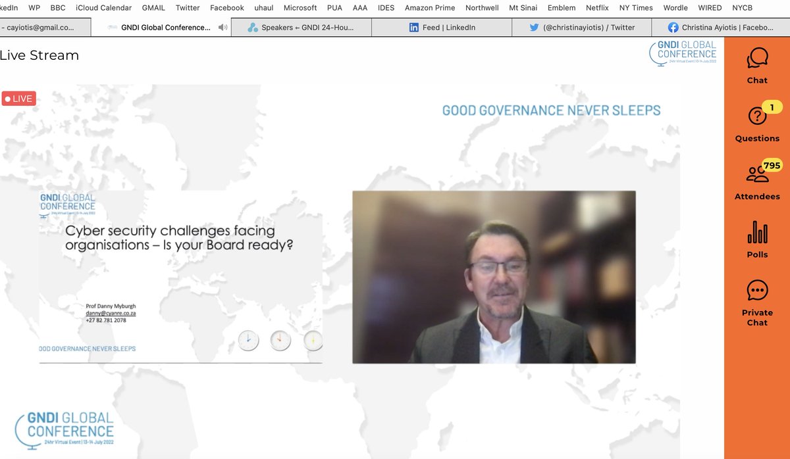Click the red LIVE indicator badge
Screen dimensions: 790x459
click(x=18, y=99)
